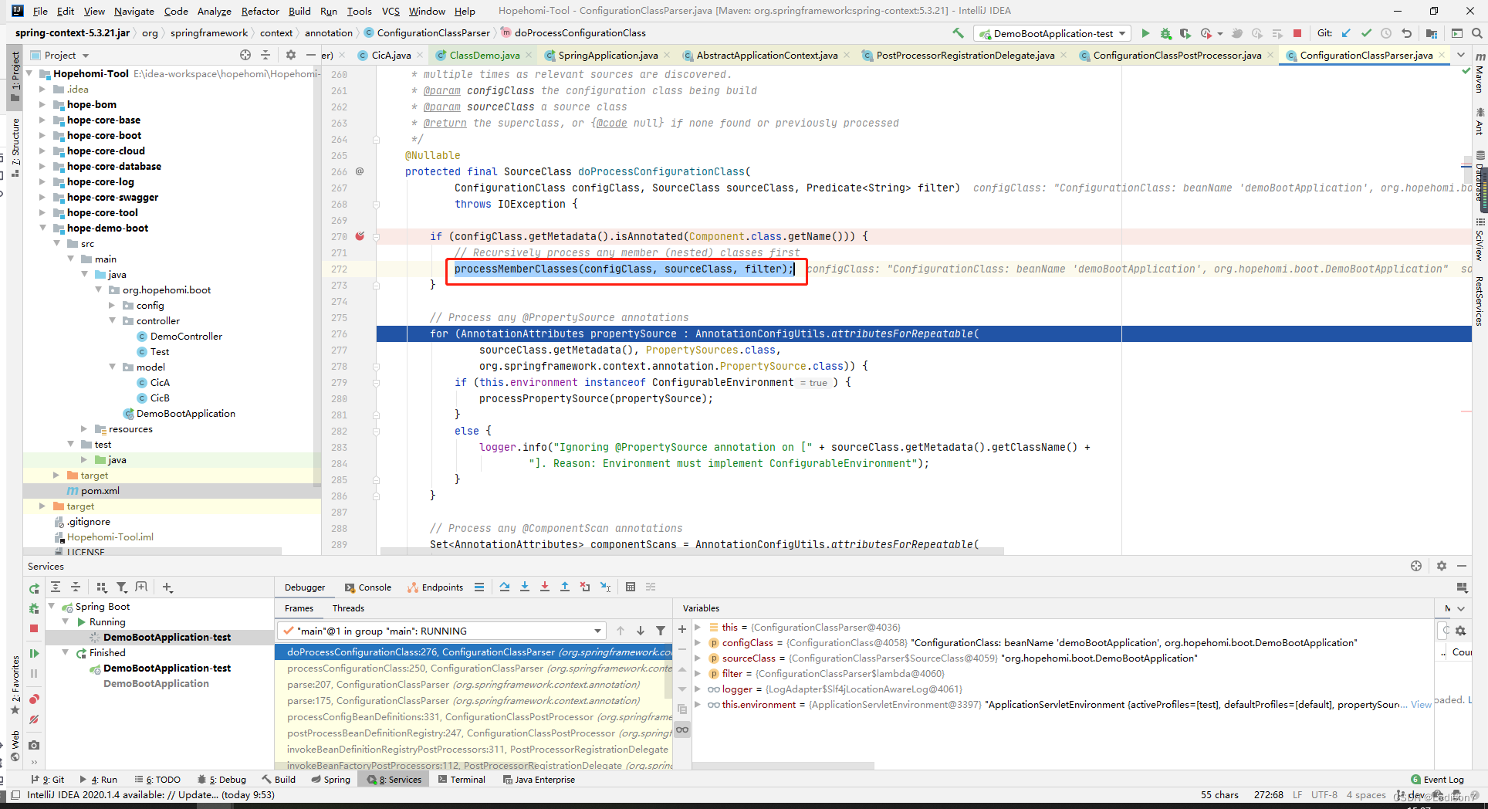The image size is (1488, 809).
Task: Open the Refactor menu
Action: tap(260, 11)
